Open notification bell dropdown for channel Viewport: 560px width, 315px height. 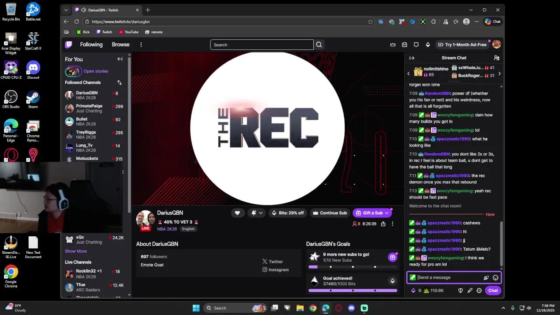pyautogui.click(x=257, y=213)
